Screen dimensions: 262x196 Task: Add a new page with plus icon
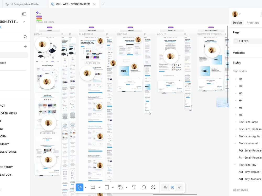25,47
